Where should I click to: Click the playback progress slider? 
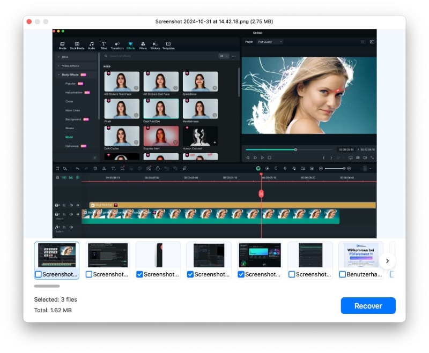296,149
